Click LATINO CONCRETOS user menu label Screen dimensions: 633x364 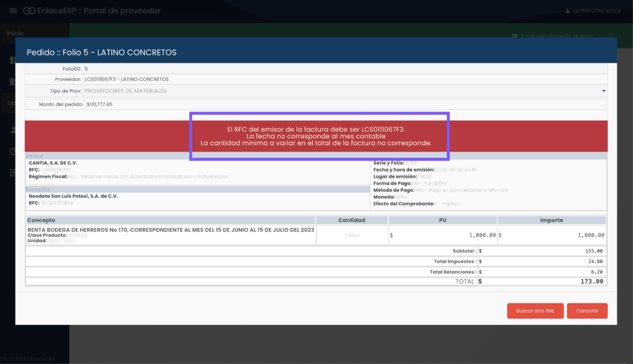[x=597, y=11]
